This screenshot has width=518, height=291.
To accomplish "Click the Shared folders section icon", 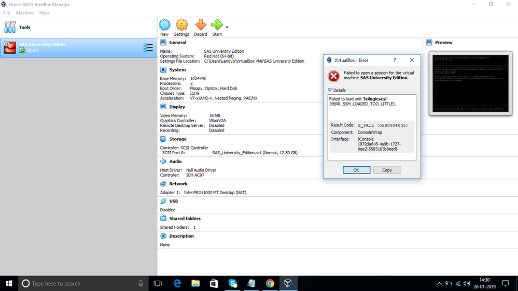I will pyautogui.click(x=163, y=219).
